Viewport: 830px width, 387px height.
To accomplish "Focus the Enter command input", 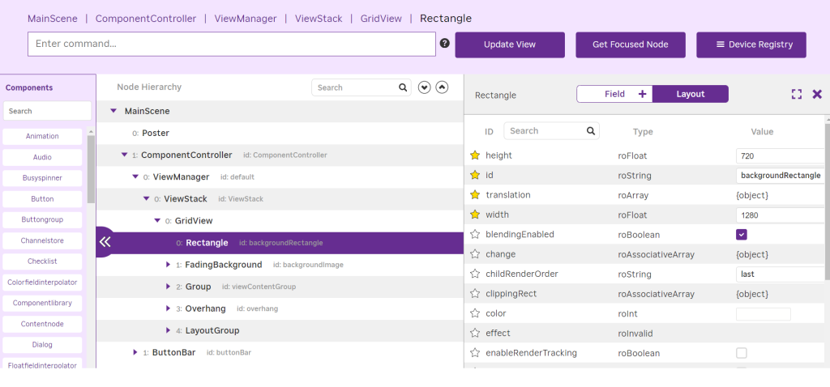I will (x=232, y=44).
